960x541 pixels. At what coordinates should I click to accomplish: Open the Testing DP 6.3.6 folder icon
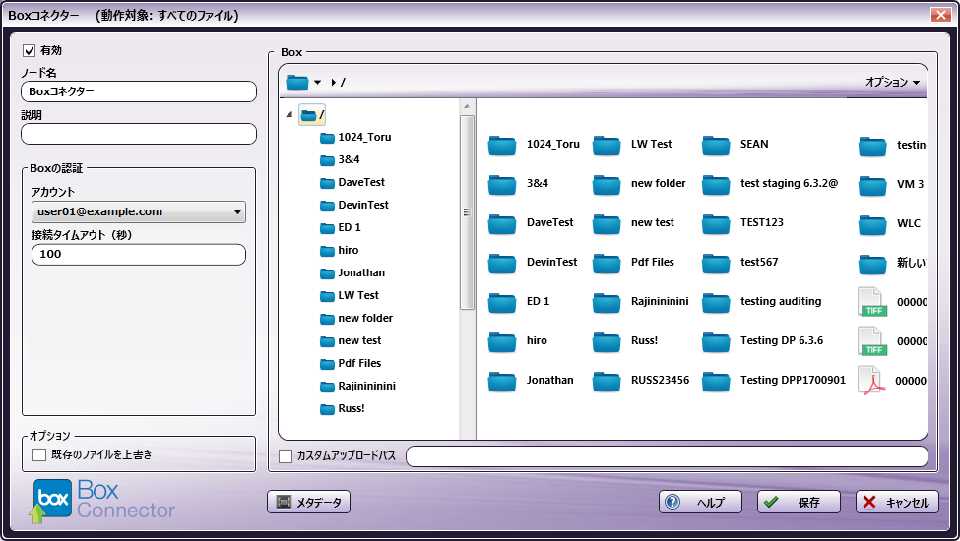pyautogui.click(x=716, y=341)
